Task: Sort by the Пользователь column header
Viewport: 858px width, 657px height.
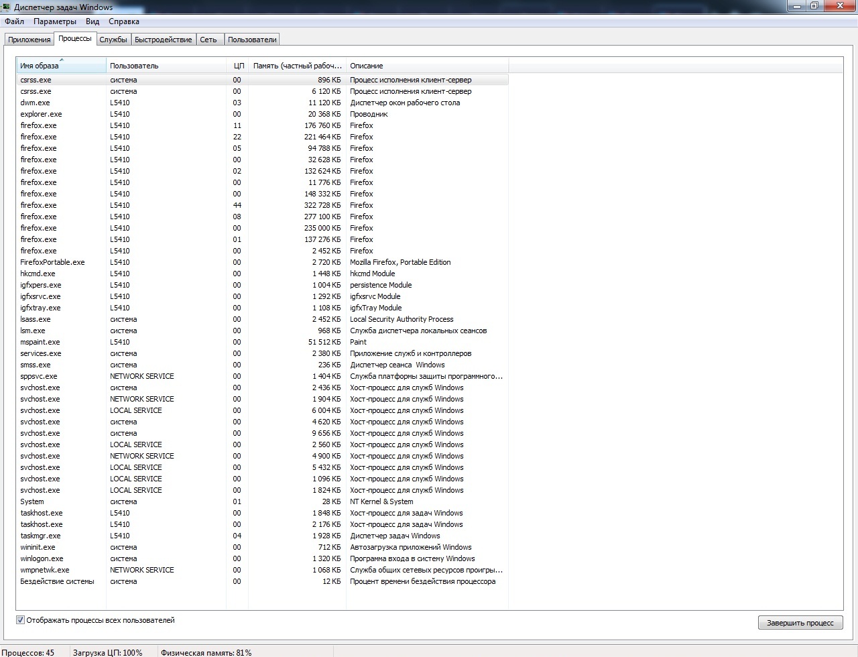Action: point(166,66)
